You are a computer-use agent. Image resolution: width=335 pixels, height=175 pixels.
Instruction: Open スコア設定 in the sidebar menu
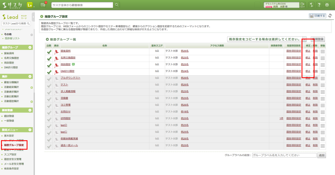10,155
